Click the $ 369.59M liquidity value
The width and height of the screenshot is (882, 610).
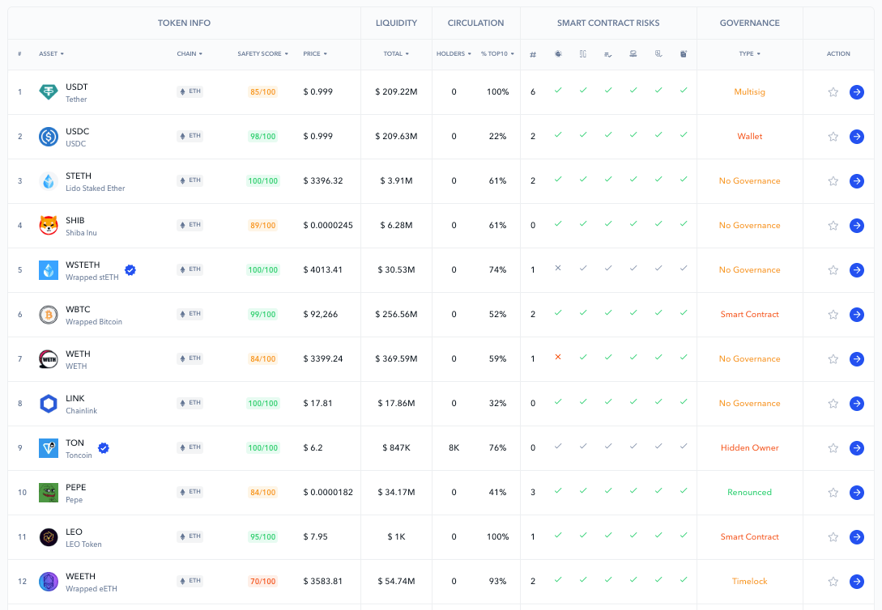point(396,359)
